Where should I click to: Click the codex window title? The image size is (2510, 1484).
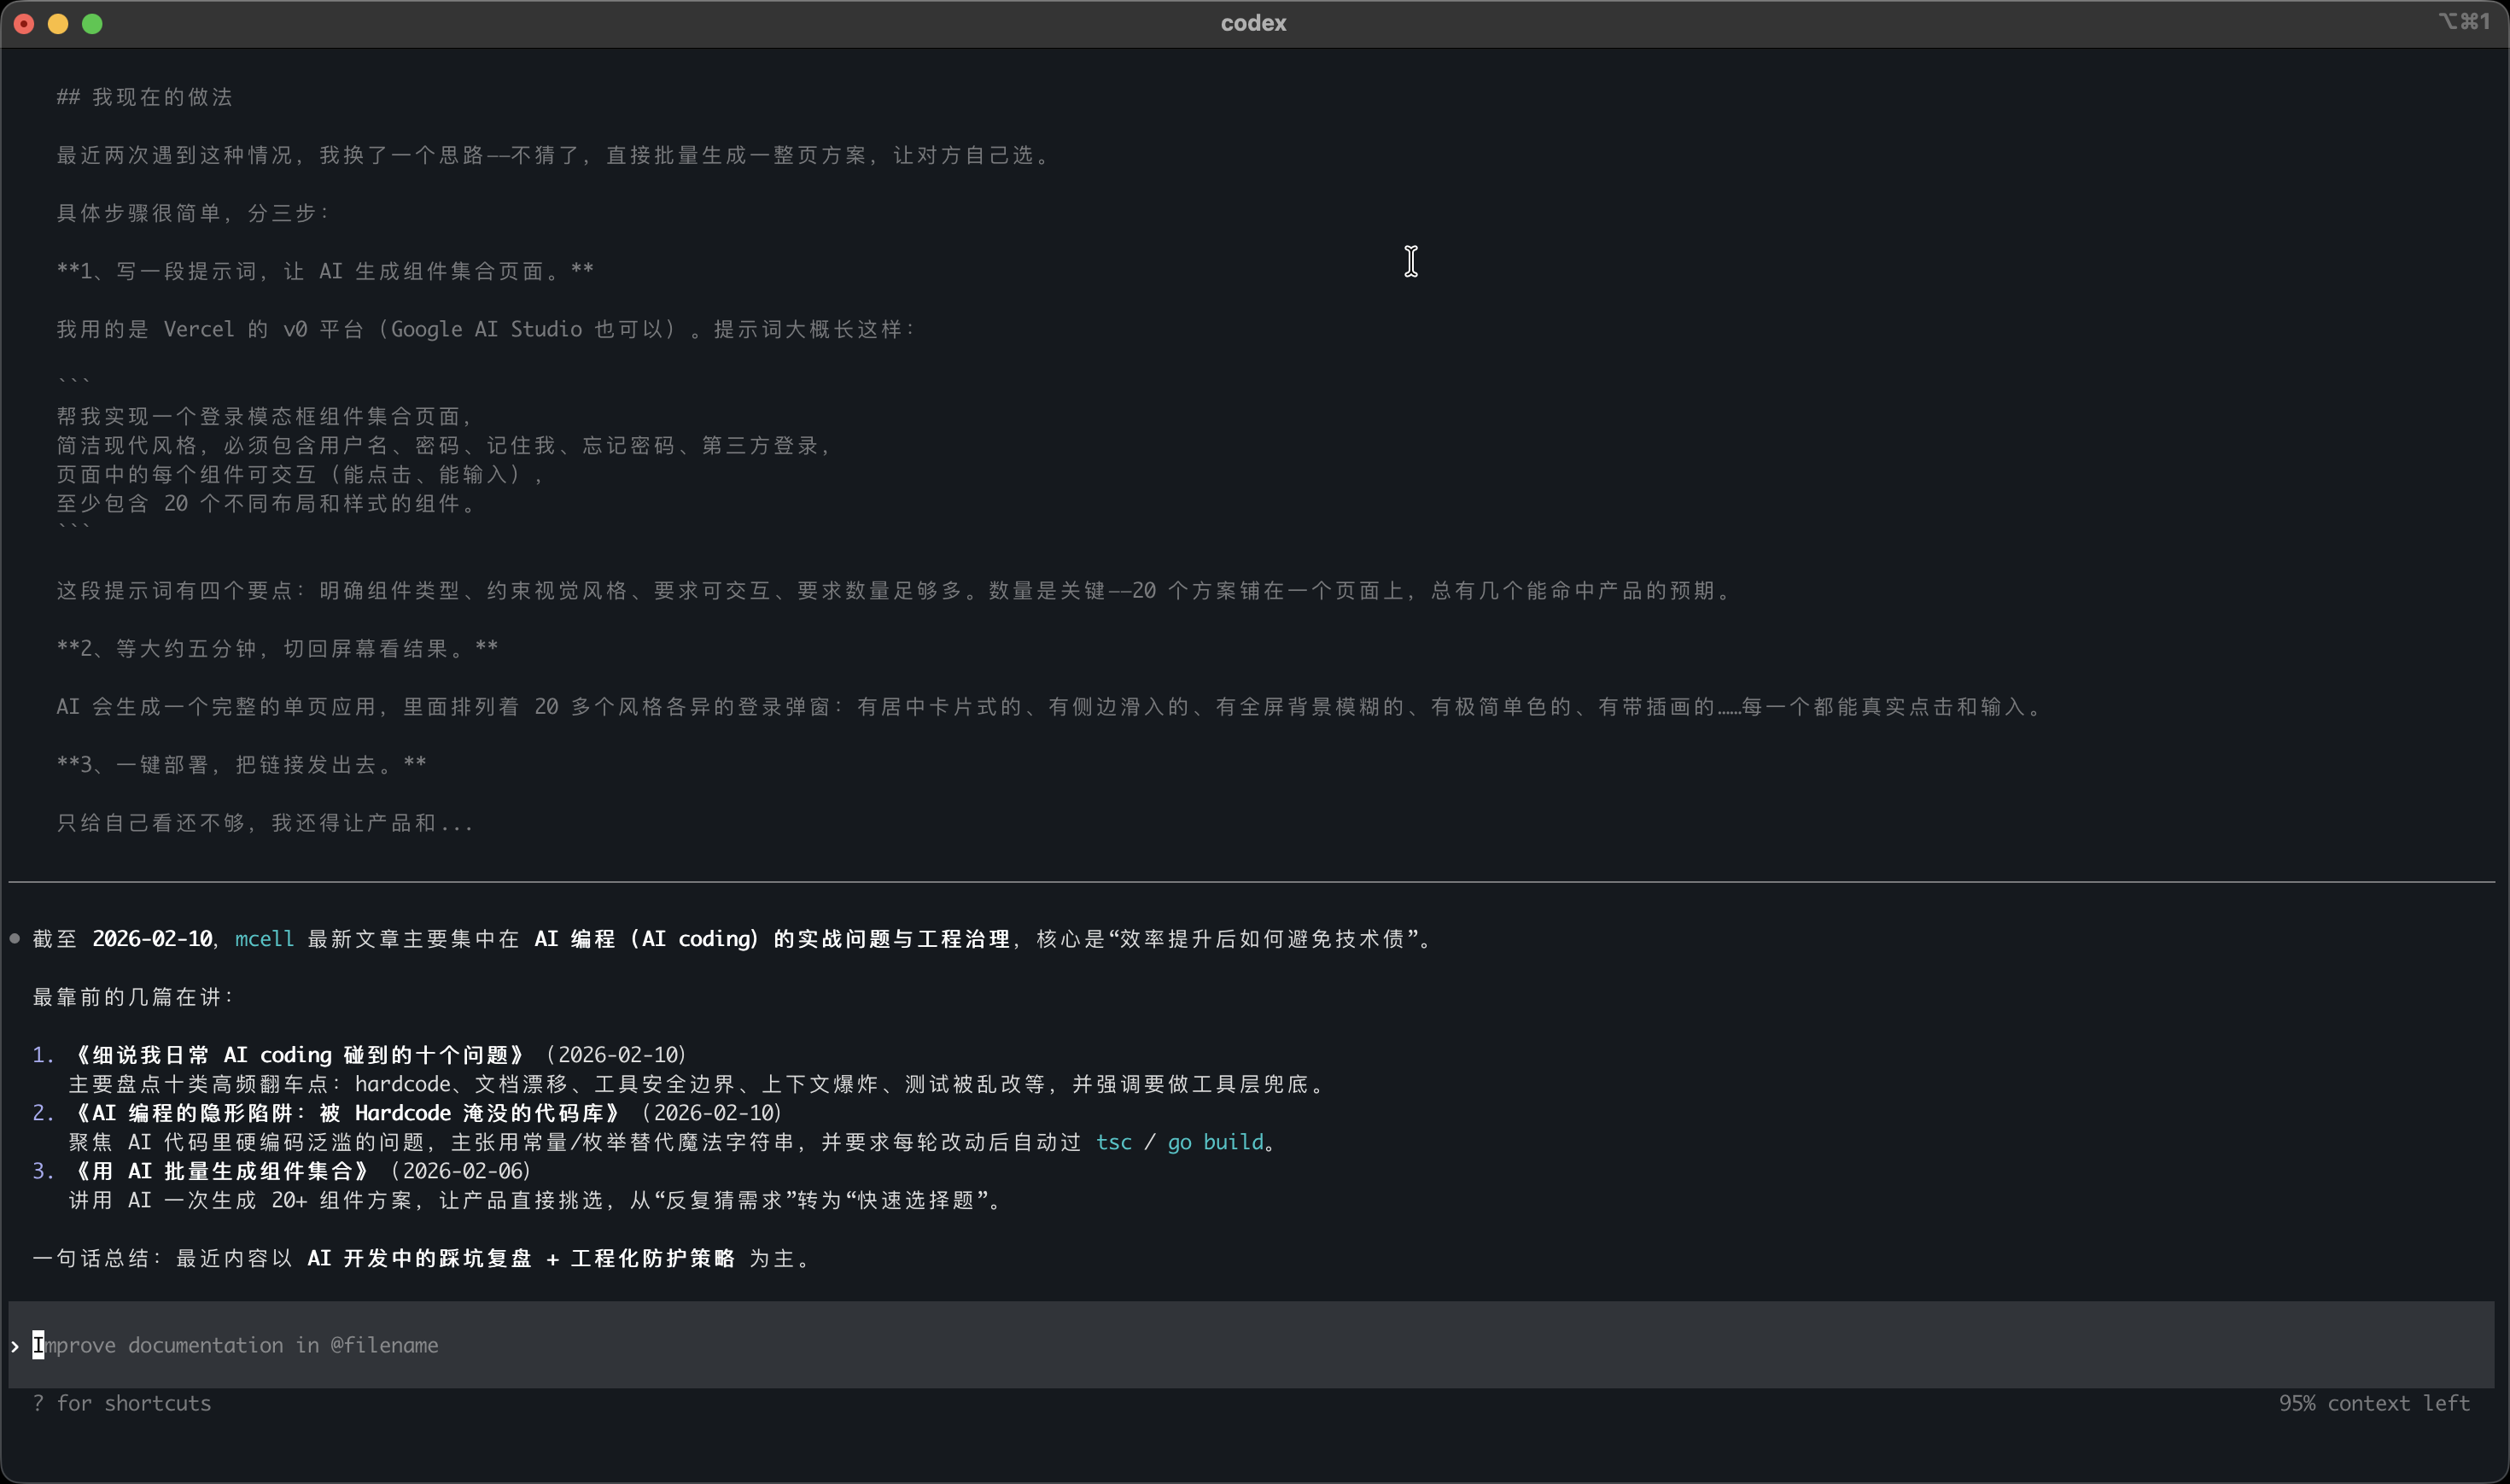click(1252, 23)
